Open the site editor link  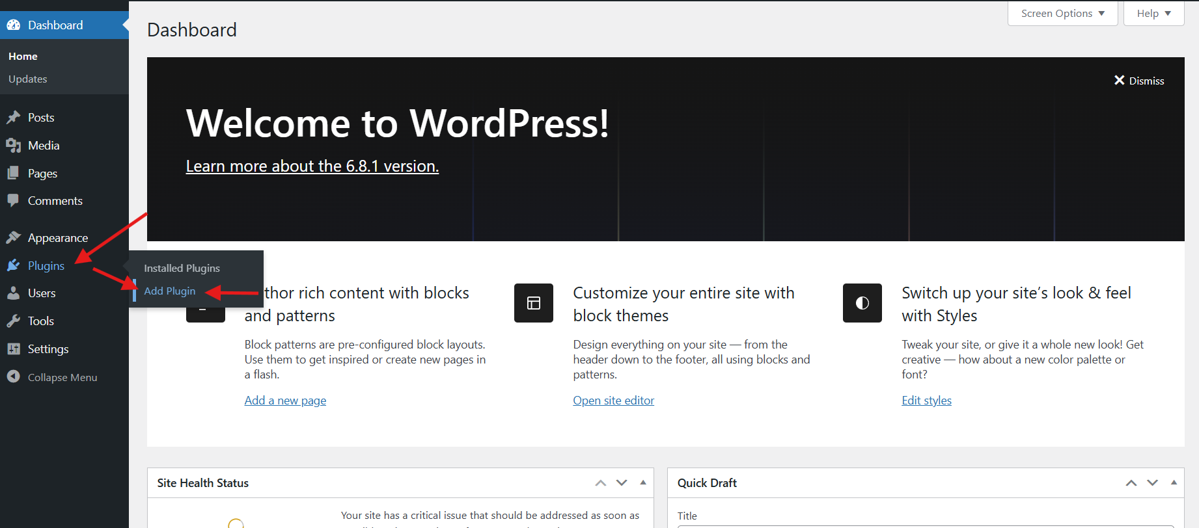pyautogui.click(x=613, y=401)
